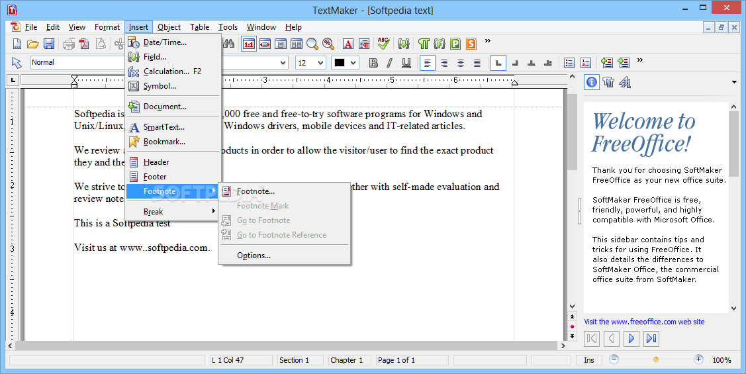Open a file with the folder icon
This screenshot has height=374, width=746.
coord(33,44)
